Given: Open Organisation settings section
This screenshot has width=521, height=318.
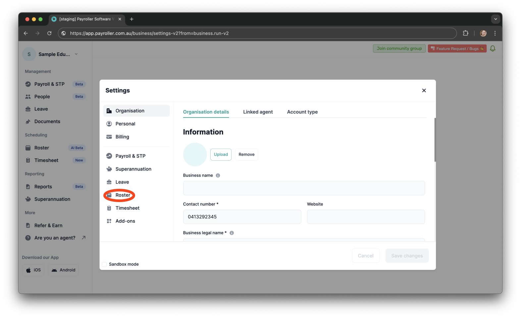Looking at the screenshot, I should pyautogui.click(x=136, y=111).
